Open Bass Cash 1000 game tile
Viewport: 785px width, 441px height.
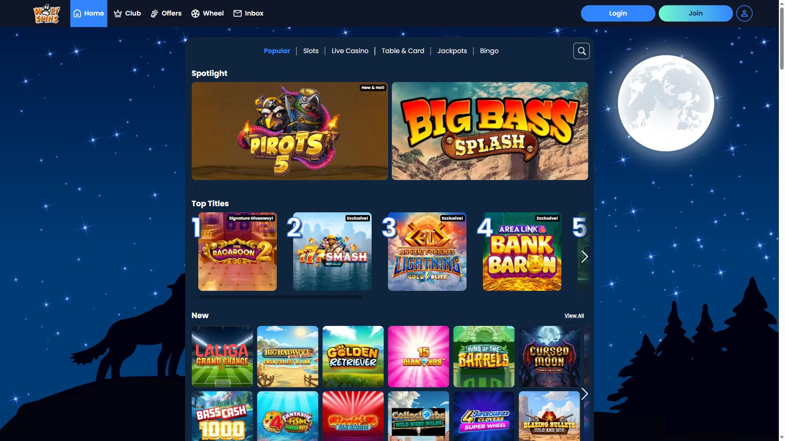click(x=222, y=416)
